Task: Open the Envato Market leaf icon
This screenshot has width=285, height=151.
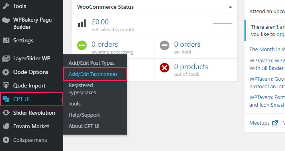Action: pyautogui.click(x=6, y=126)
